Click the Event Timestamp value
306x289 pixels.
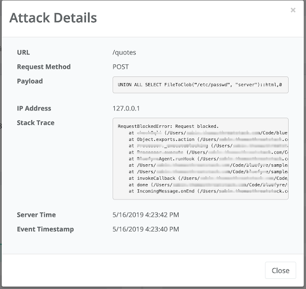[146, 229]
